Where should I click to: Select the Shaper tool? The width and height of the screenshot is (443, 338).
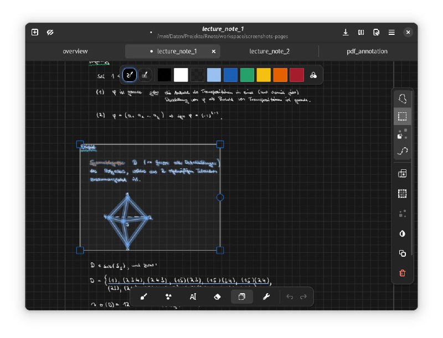coord(168,297)
